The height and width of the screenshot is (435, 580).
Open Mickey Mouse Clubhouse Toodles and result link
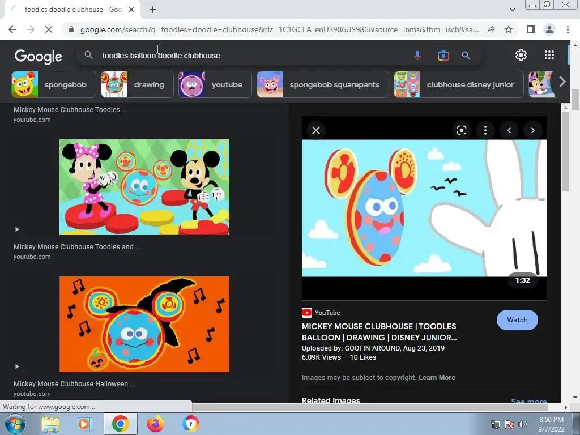(77, 247)
